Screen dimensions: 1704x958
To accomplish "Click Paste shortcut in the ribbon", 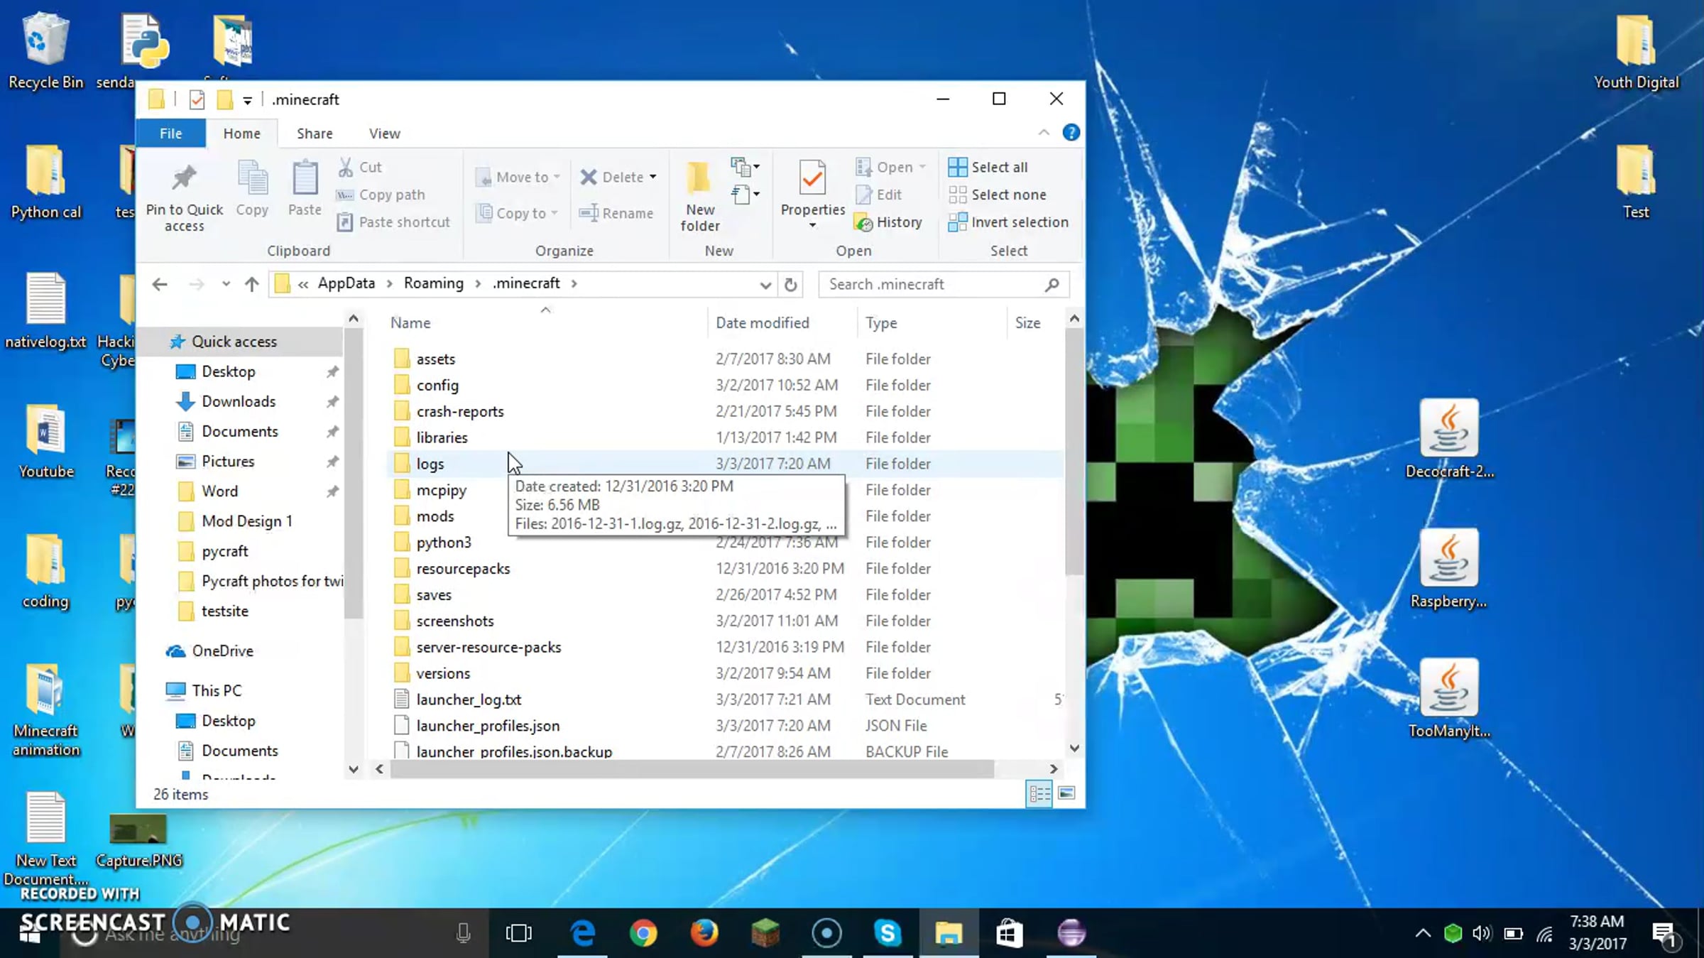I will pyautogui.click(x=394, y=222).
